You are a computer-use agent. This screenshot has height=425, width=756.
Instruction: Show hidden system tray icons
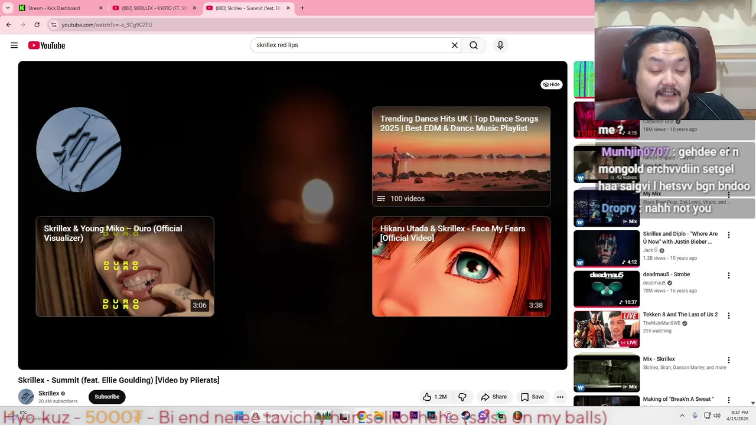[x=682, y=416]
